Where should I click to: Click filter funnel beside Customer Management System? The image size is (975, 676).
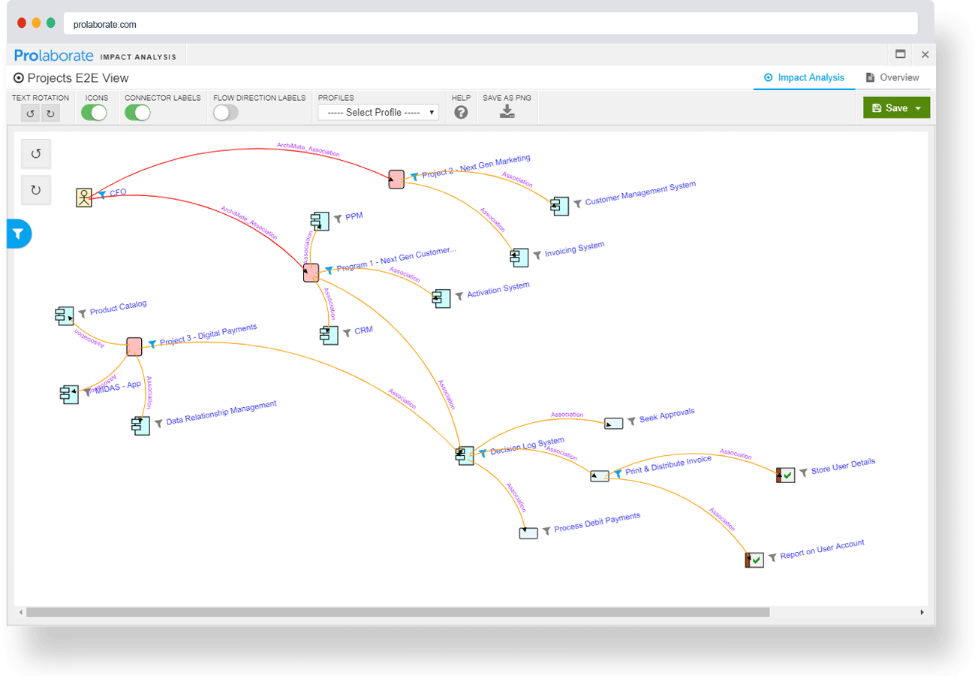(577, 204)
